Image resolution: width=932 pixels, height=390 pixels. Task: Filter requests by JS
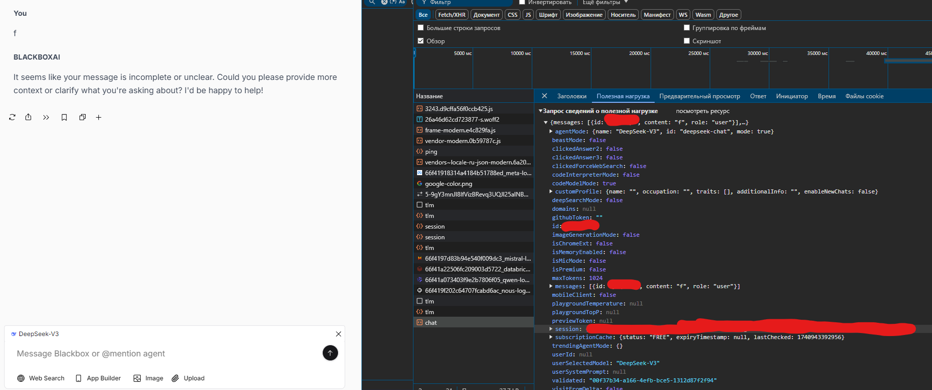[x=528, y=15]
